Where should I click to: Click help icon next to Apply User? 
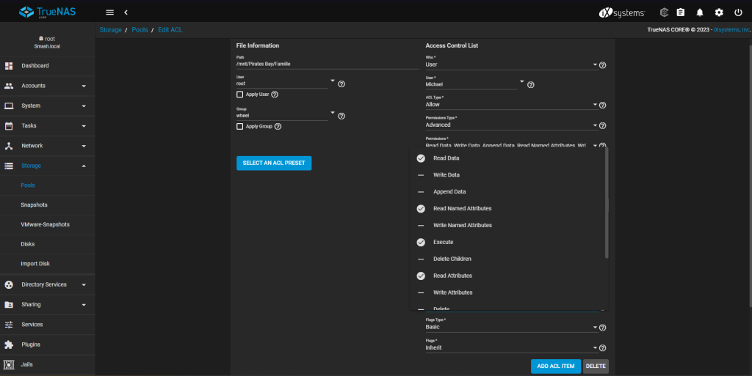pos(275,95)
